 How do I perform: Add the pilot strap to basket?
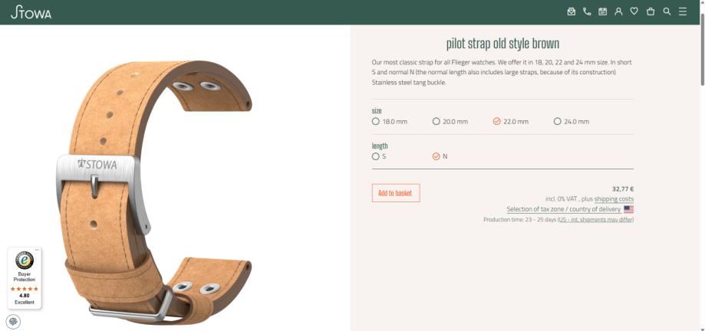tap(396, 192)
